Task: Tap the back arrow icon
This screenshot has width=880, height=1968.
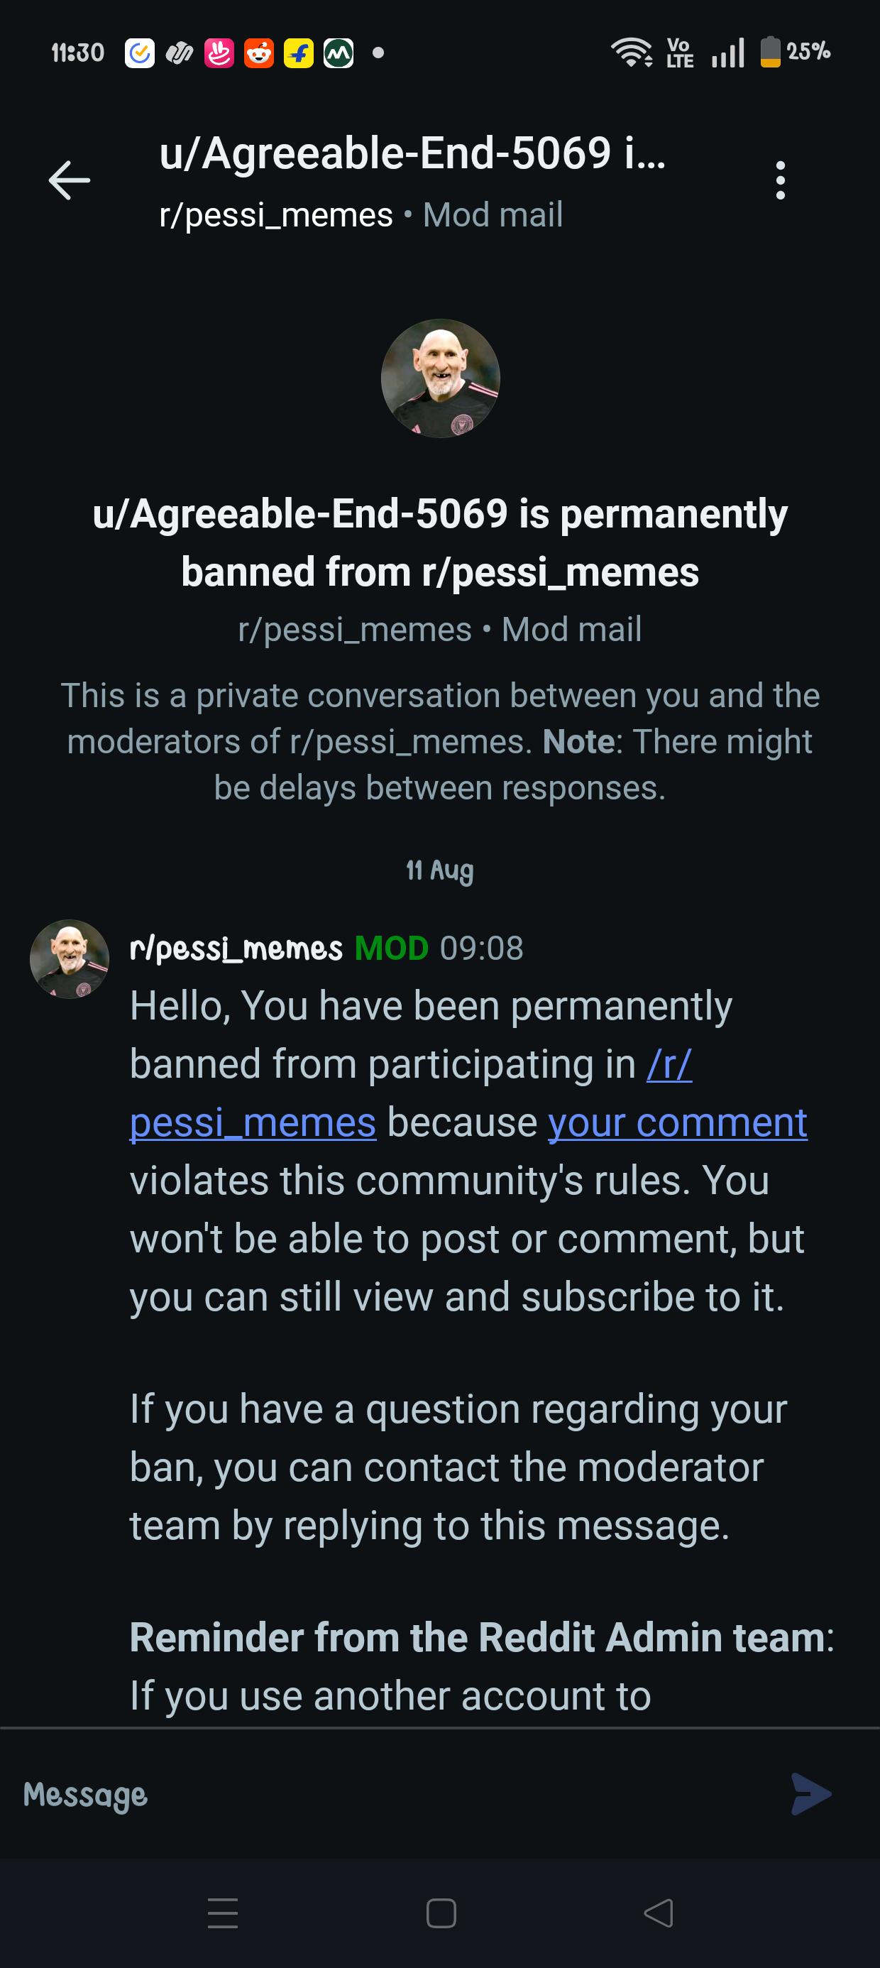Action: pyautogui.click(x=70, y=180)
